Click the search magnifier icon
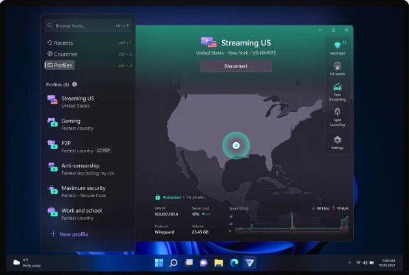 (x=50, y=25)
